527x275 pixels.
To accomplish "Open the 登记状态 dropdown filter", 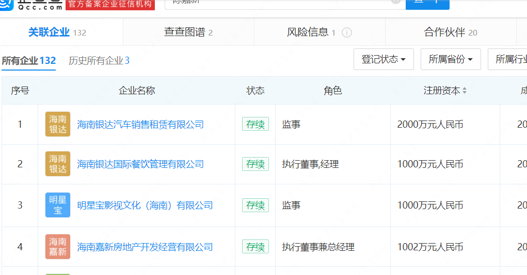I will (x=384, y=59).
